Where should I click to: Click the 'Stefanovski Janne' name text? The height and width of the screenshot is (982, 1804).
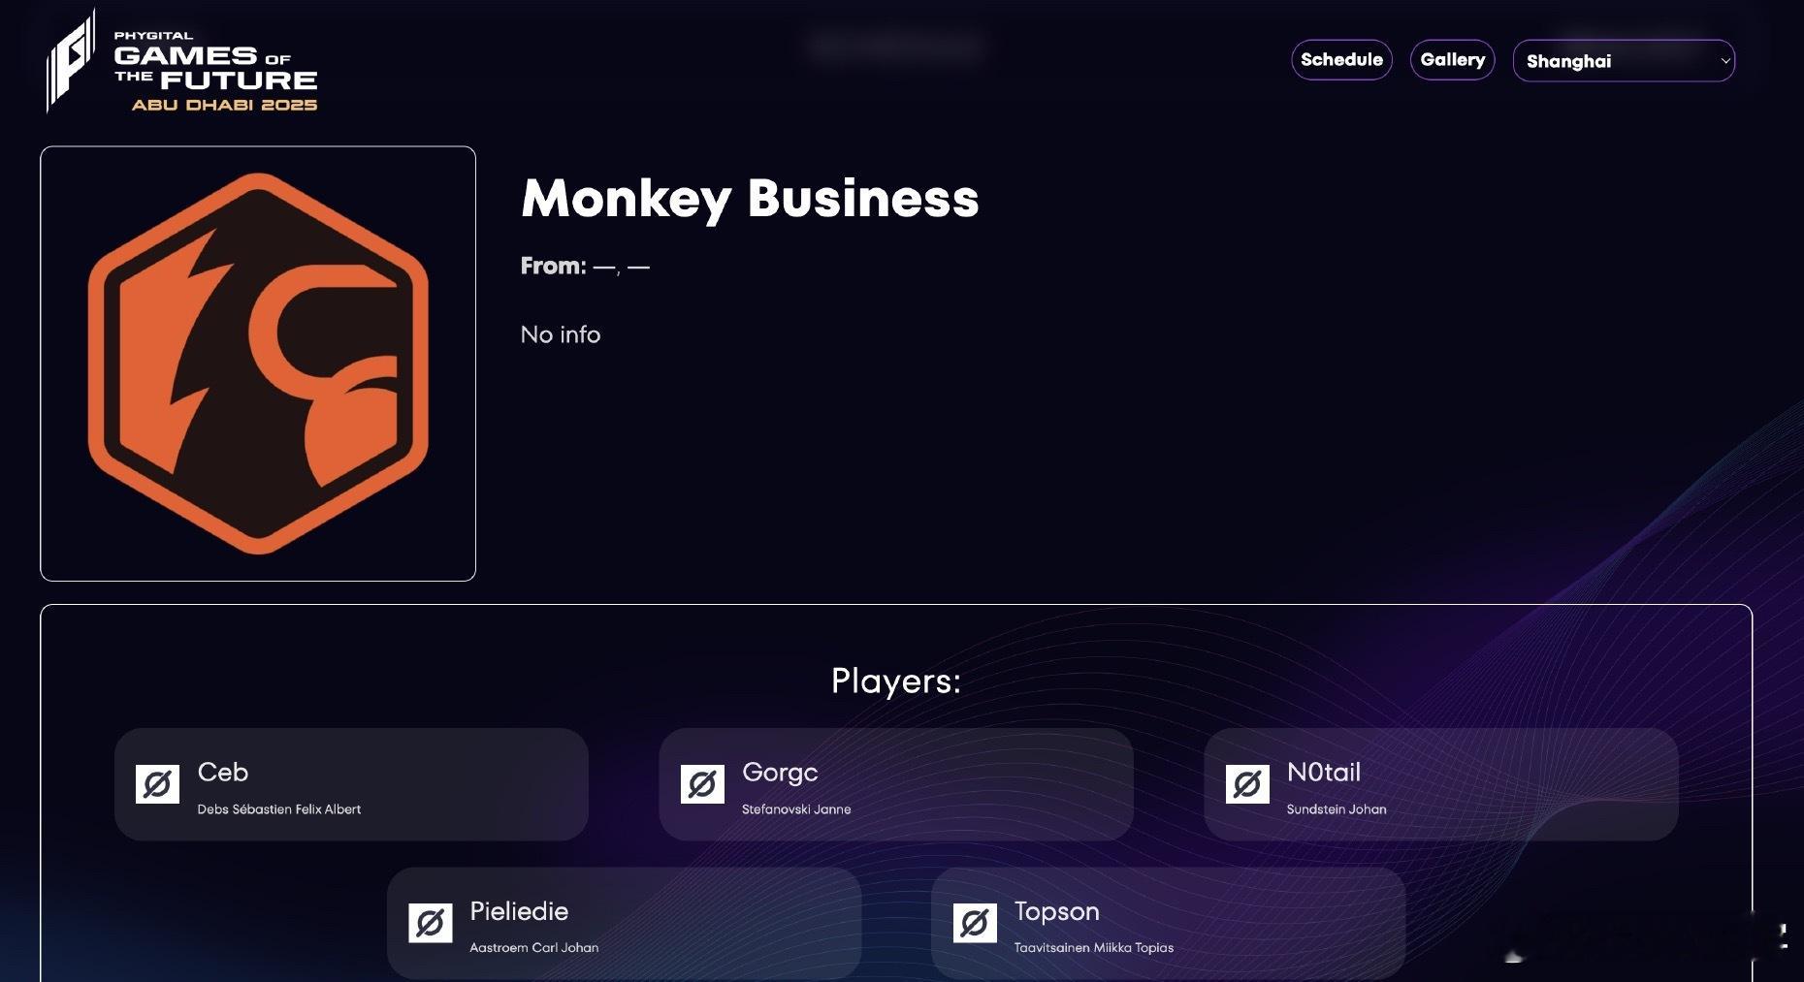point(796,809)
